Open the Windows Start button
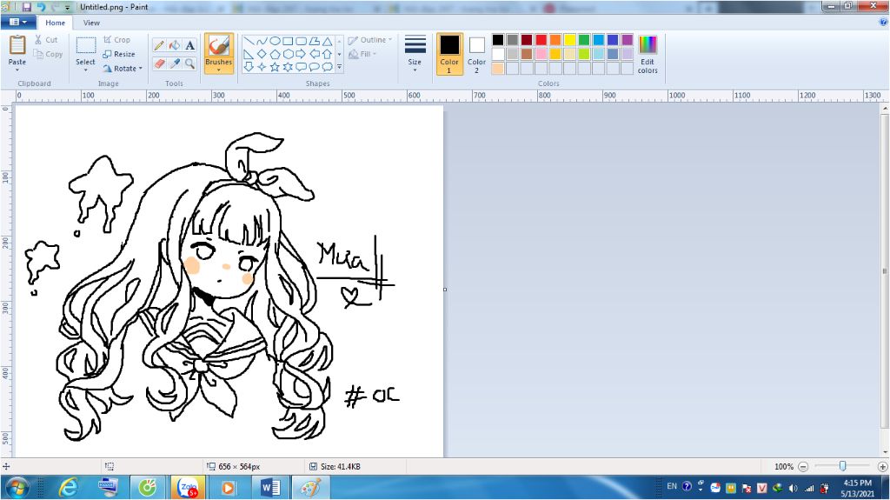890x500 pixels. point(17,488)
